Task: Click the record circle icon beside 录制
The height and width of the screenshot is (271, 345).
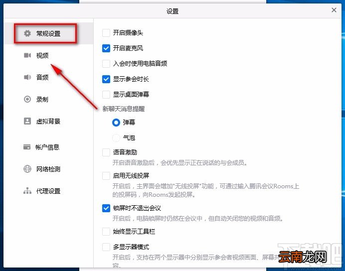Action: pyautogui.click(x=27, y=99)
